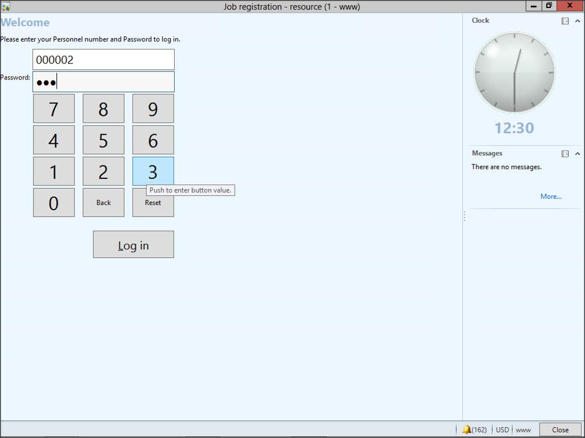Click into the Password input field
The image size is (585, 438).
pyautogui.click(x=104, y=82)
